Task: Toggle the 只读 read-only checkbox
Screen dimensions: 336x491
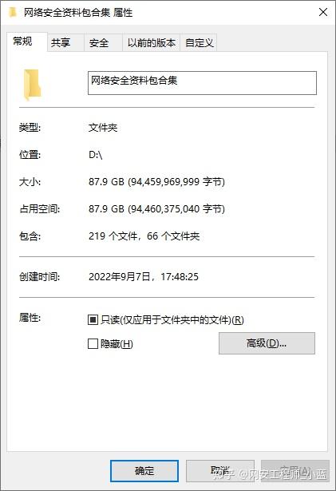Action: [93, 319]
